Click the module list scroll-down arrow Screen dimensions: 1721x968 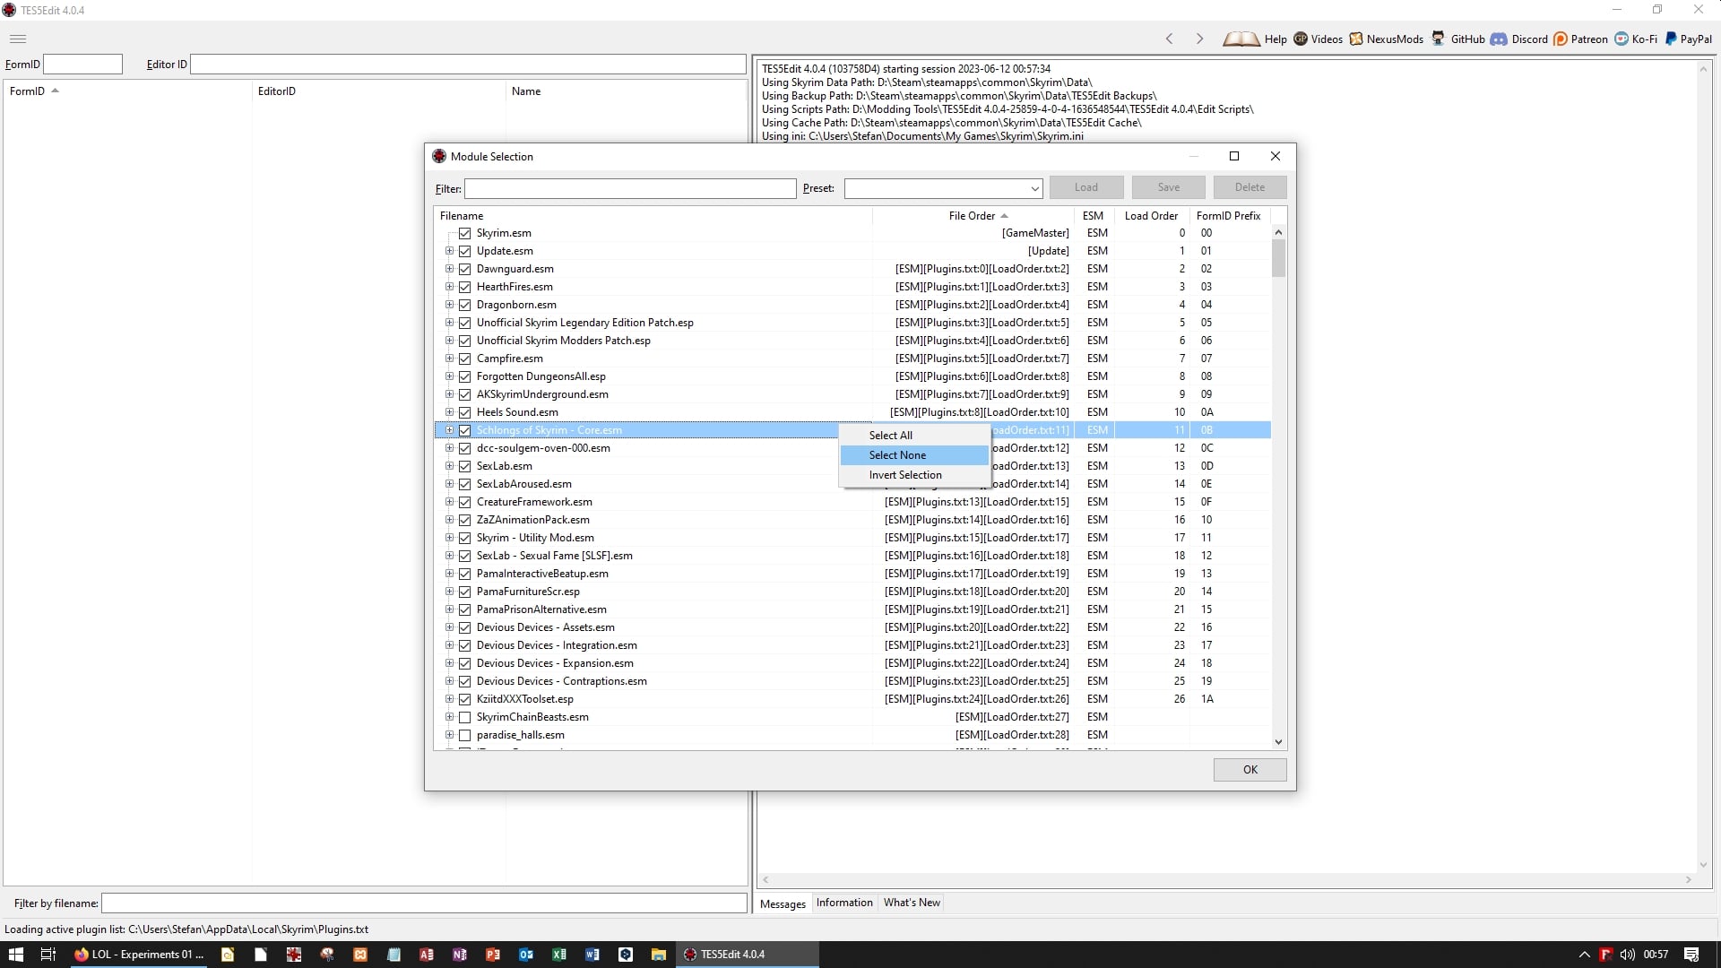1278,742
